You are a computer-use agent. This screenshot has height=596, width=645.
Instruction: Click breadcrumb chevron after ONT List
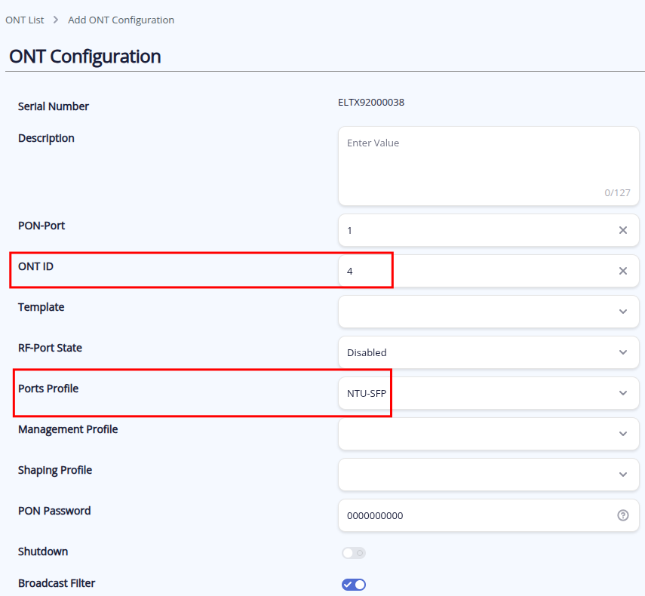pyautogui.click(x=56, y=20)
